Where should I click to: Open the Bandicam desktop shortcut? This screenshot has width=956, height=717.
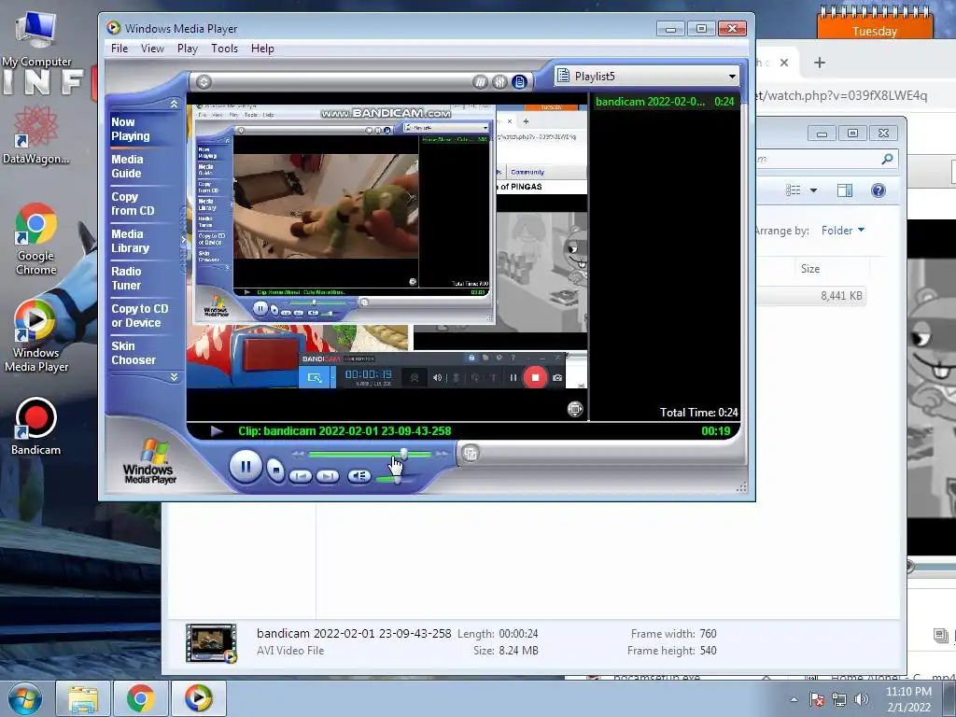click(x=36, y=426)
